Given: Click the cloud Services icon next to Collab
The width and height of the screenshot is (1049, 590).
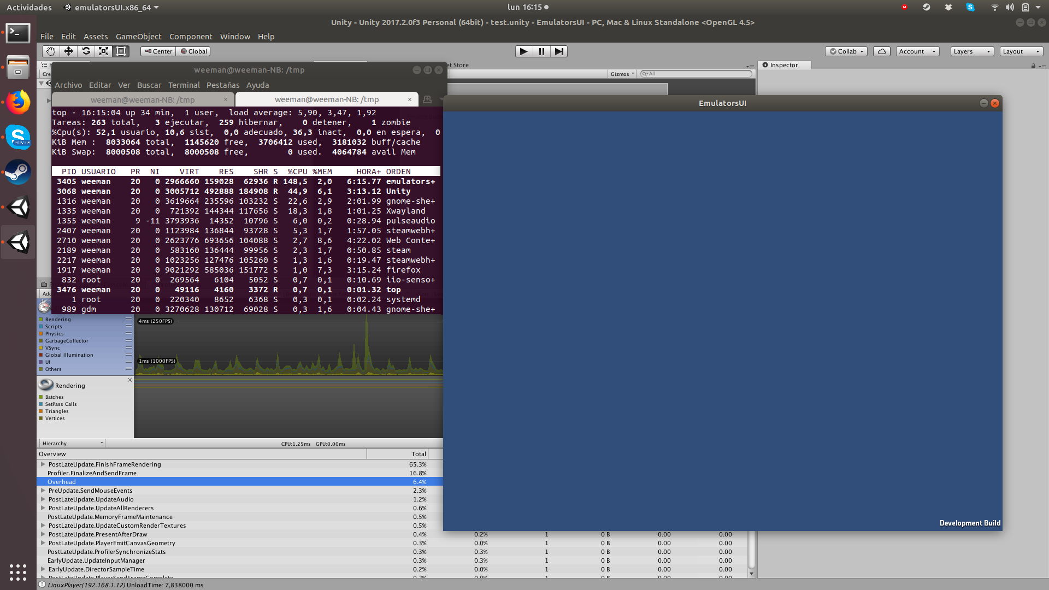Looking at the screenshot, I should click(x=881, y=51).
